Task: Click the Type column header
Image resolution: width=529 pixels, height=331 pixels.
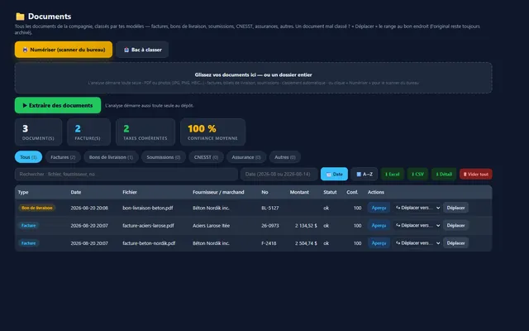Action: point(23,192)
